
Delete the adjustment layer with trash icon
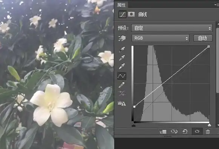tap(208, 131)
